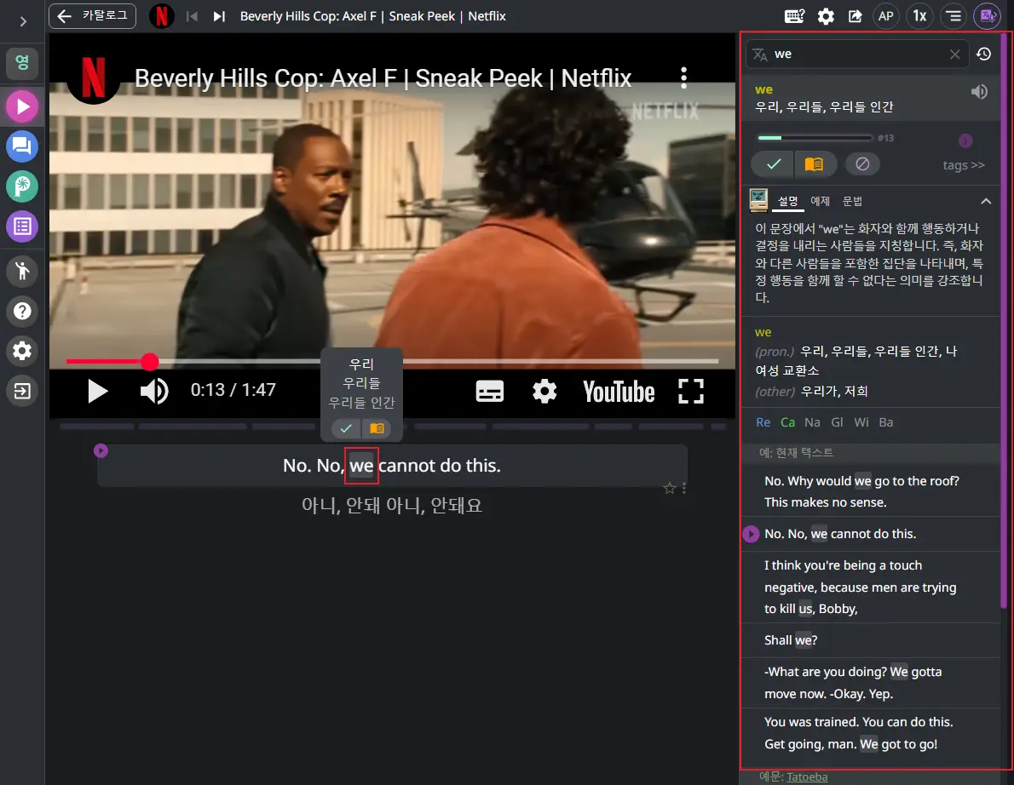
Task: Click the video title link
Action: 383,78
